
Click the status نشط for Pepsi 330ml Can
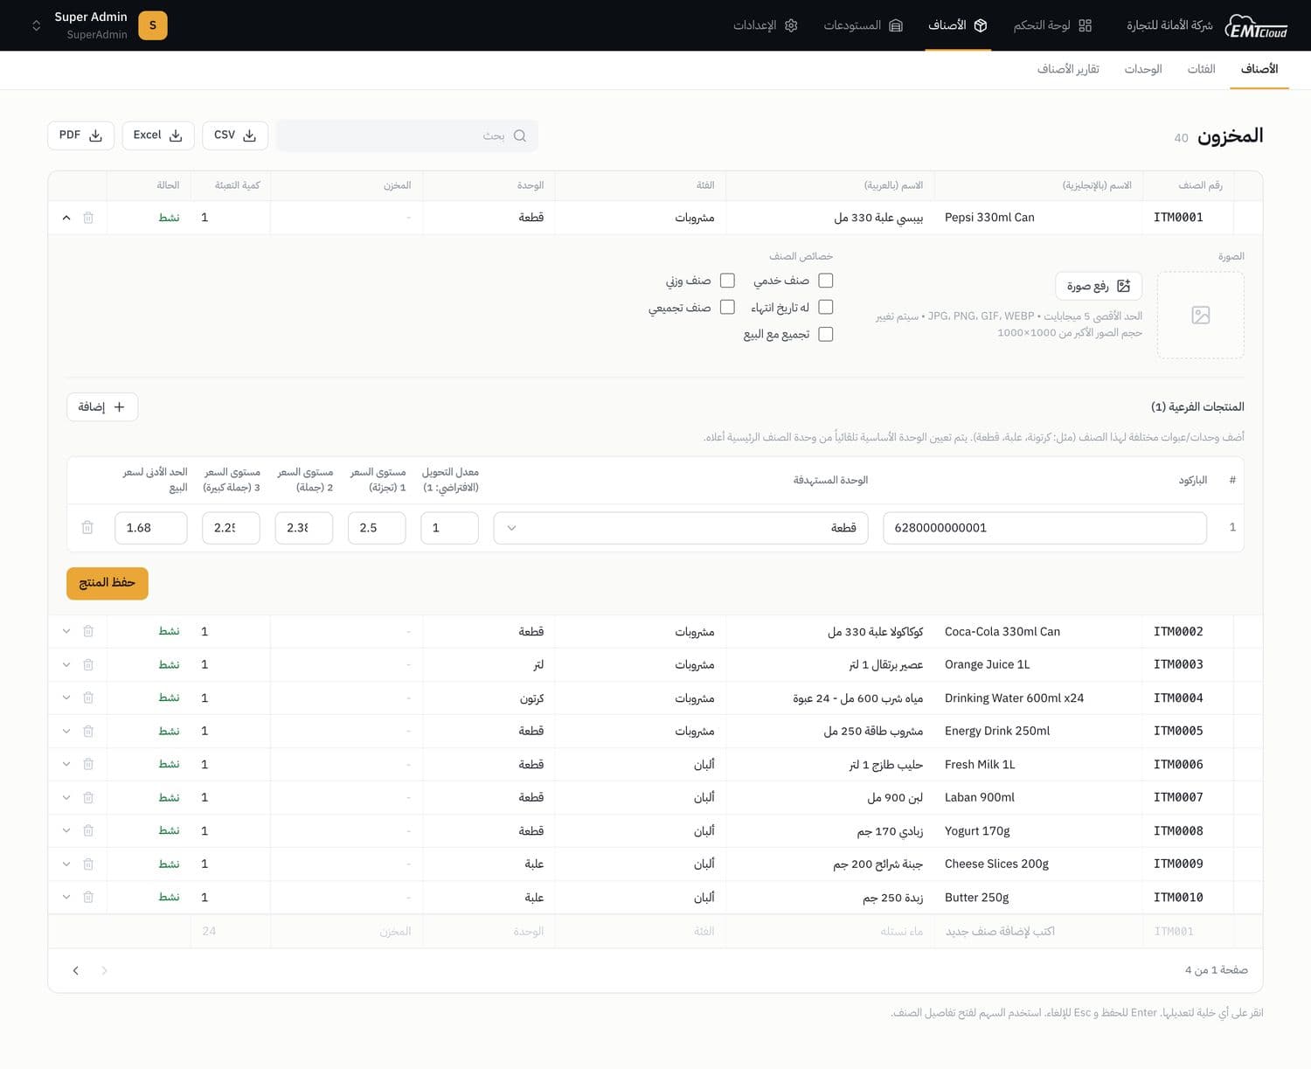point(170,218)
